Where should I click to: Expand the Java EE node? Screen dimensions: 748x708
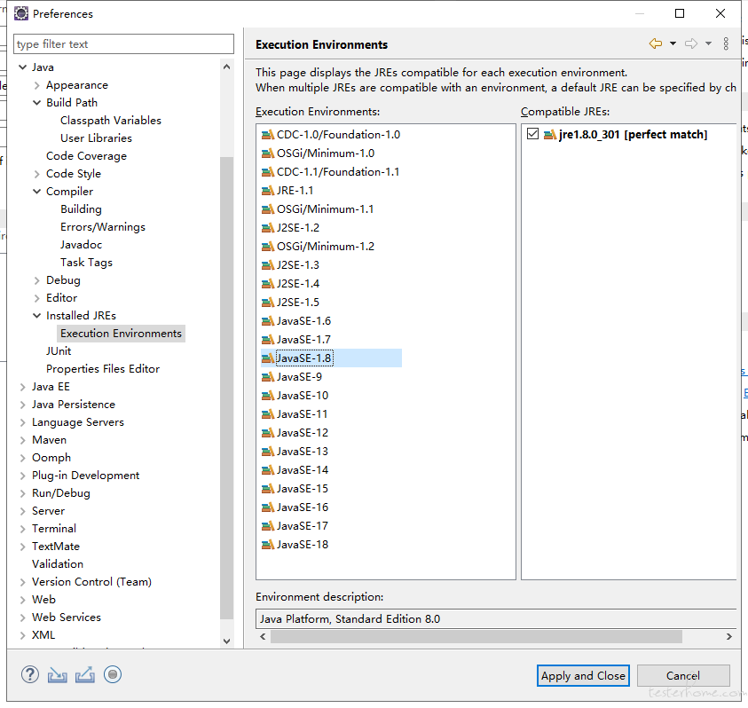[22, 387]
